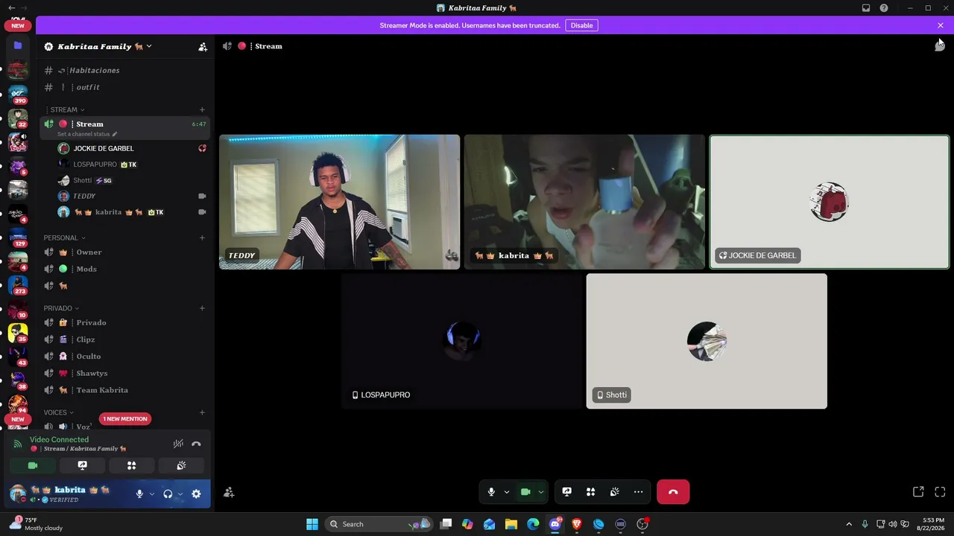Create a channel in the STREAM category
The image size is (954, 536).
click(202, 109)
